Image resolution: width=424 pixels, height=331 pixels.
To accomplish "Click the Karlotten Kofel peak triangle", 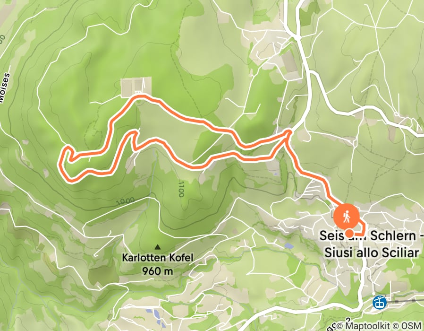I will coord(157,247).
